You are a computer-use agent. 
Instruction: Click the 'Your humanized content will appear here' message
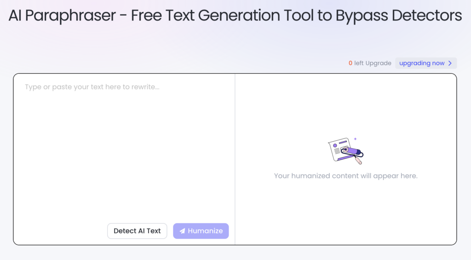coord(346,176)
